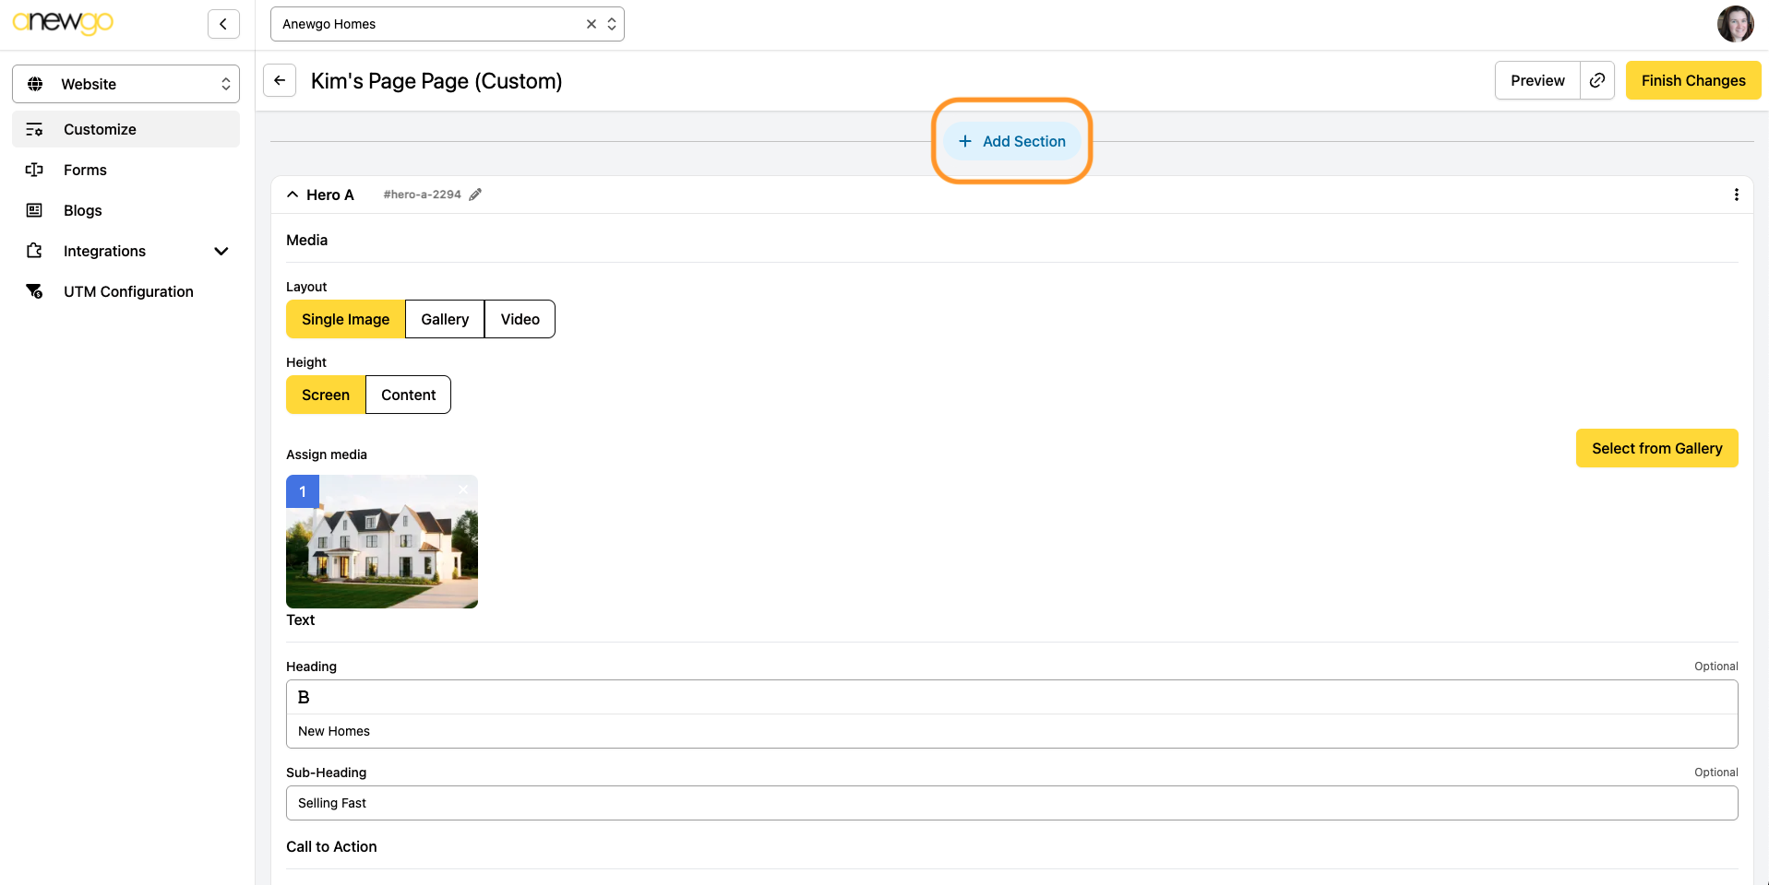Click the globe icon beside Website
Image resolution: width=1769 pixels, height=885 pixels.
click(35, 84)
